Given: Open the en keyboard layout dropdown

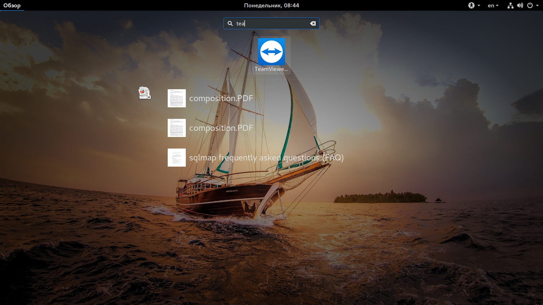Looking at the screenshot, I should click(493, 5).
